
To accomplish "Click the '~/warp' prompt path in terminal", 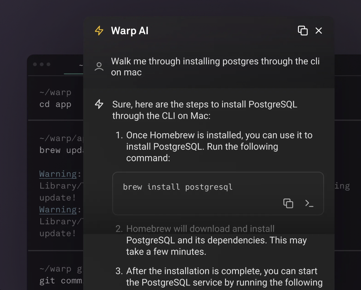I will point(55,92).
